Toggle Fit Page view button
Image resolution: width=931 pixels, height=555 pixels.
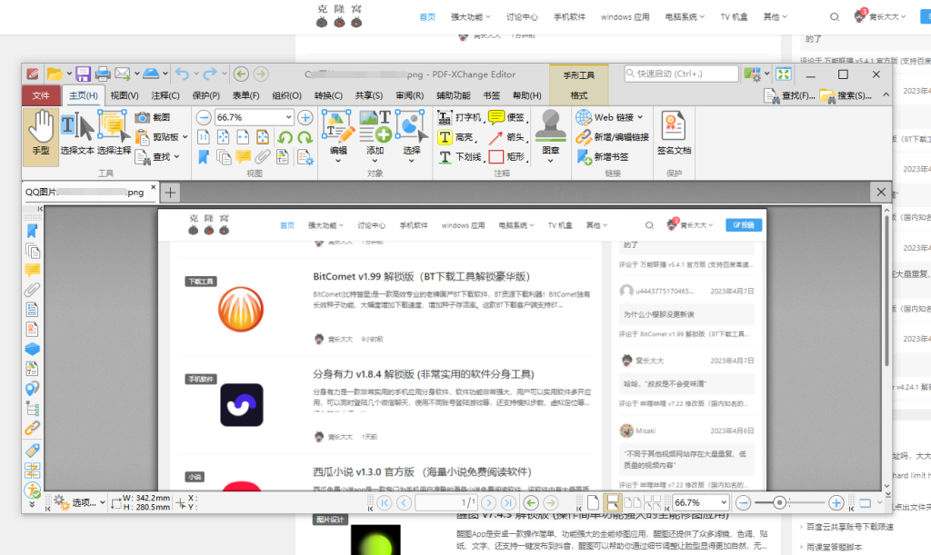click(224, 137)
